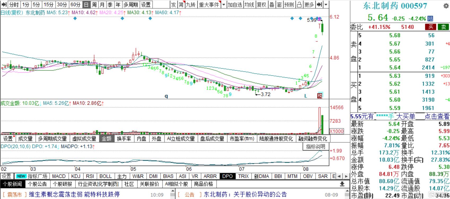Select the AI相似个股 tab
This screenshot has width=450, height=199.
[x=176, y=184]
